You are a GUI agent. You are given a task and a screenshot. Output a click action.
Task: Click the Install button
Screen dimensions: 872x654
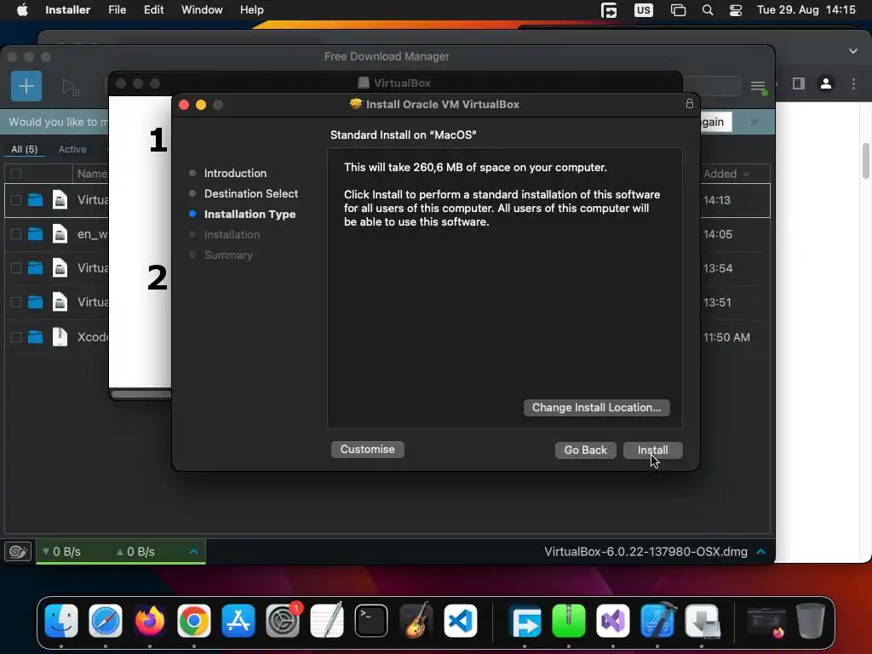(652, 450)
